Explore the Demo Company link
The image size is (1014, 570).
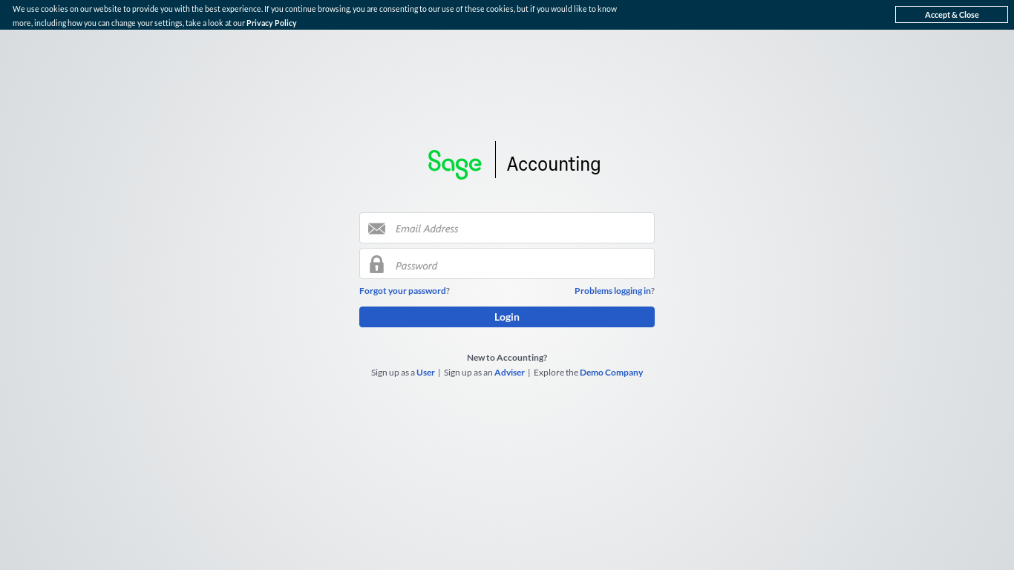[611, 373]
